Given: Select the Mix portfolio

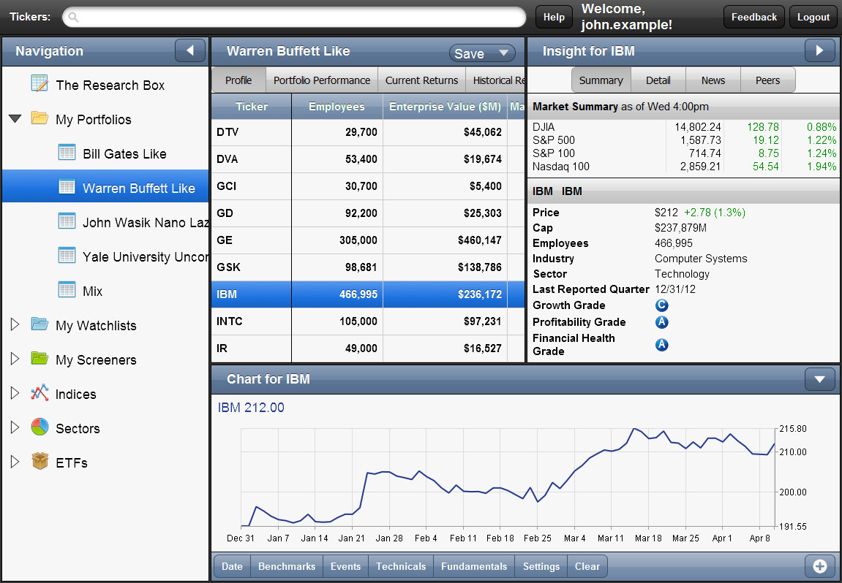Looking at the screenshot, I should coord(105,291).
